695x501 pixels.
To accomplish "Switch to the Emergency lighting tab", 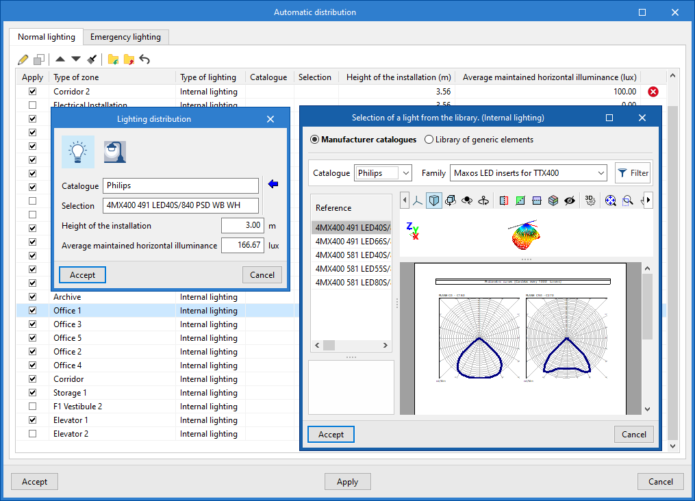I will 125,37.
